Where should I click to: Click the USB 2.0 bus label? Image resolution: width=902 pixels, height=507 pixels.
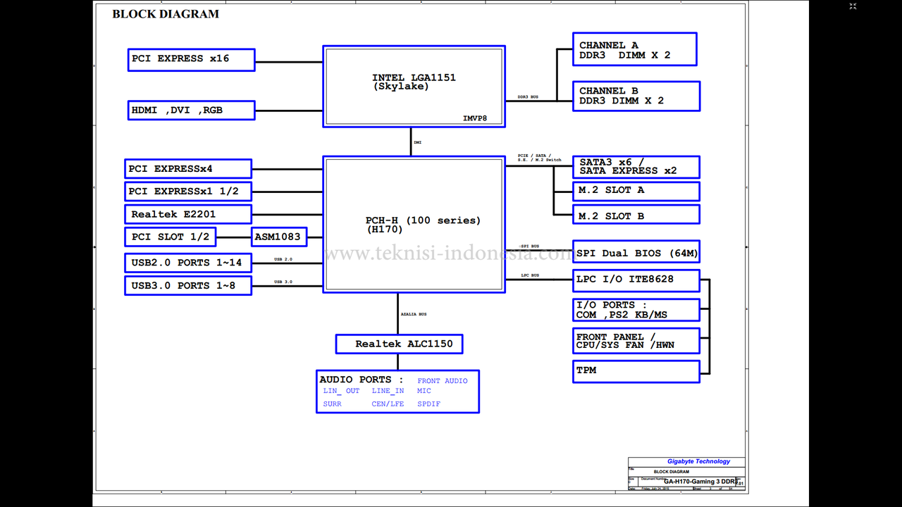[283, 260]
